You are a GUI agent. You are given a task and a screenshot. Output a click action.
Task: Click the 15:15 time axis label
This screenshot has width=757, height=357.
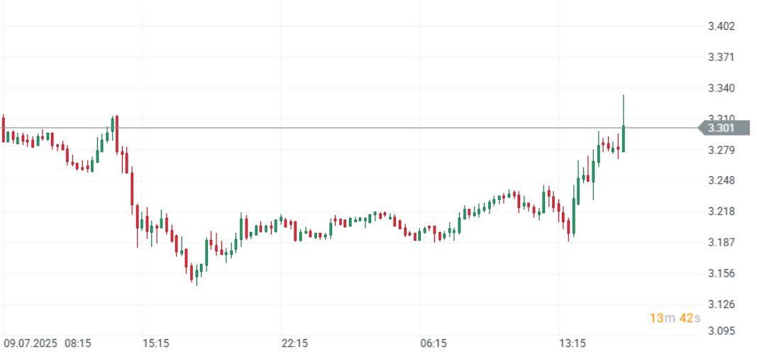156,344
